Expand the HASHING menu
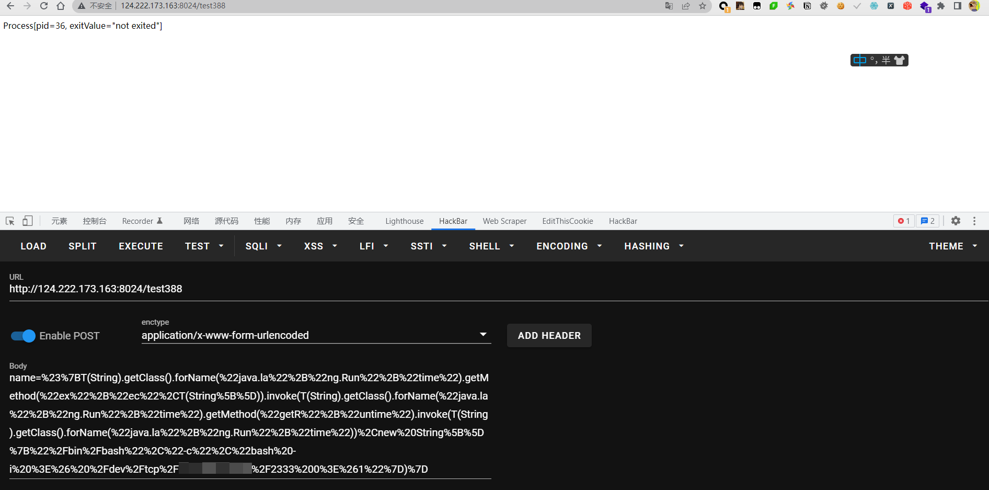Viewport: 989px width, 490px height. click(653, 246)
